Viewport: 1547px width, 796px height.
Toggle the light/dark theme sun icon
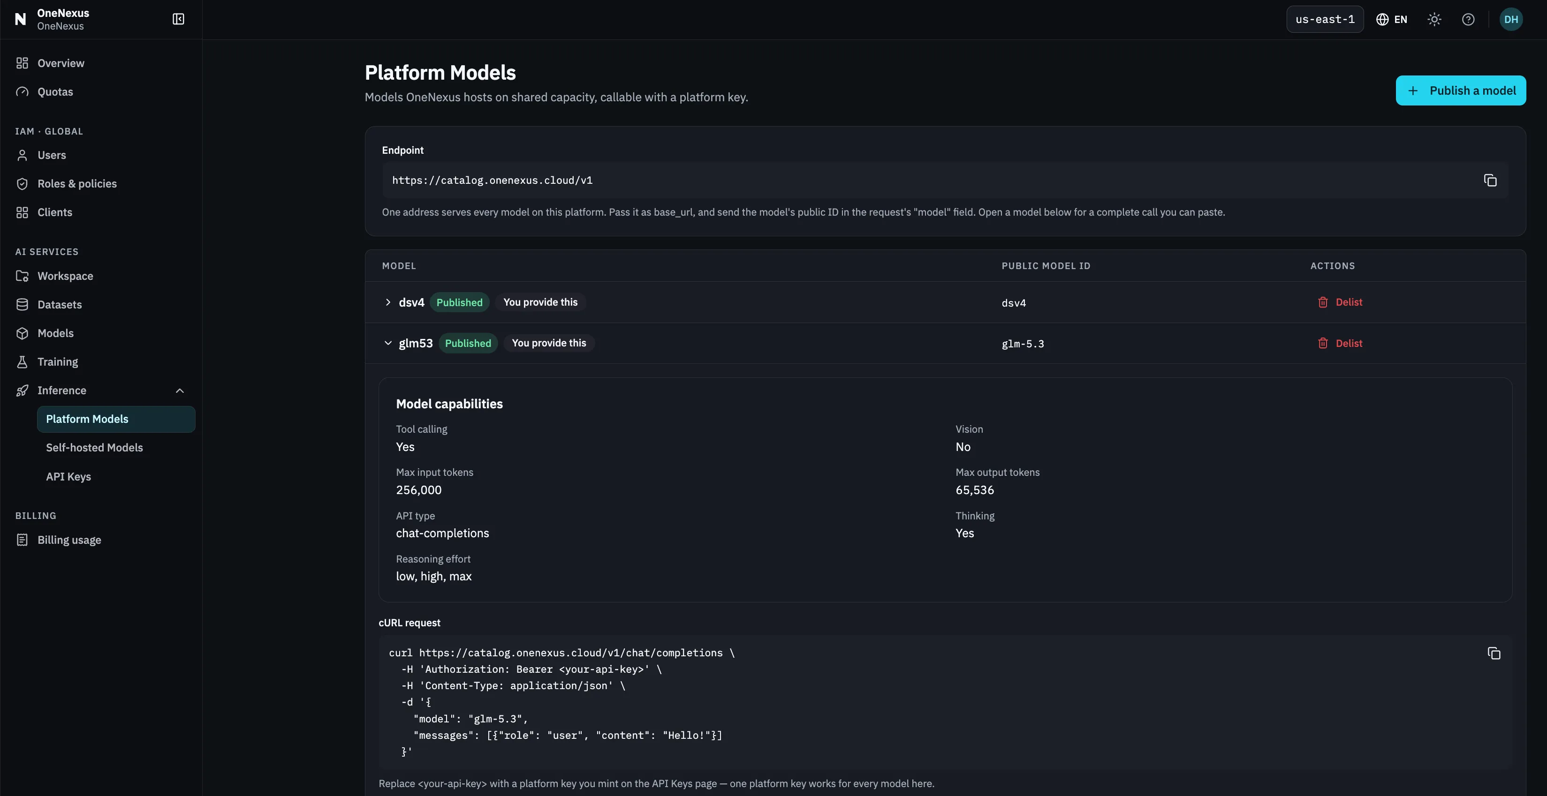[x=1434, y=19]
